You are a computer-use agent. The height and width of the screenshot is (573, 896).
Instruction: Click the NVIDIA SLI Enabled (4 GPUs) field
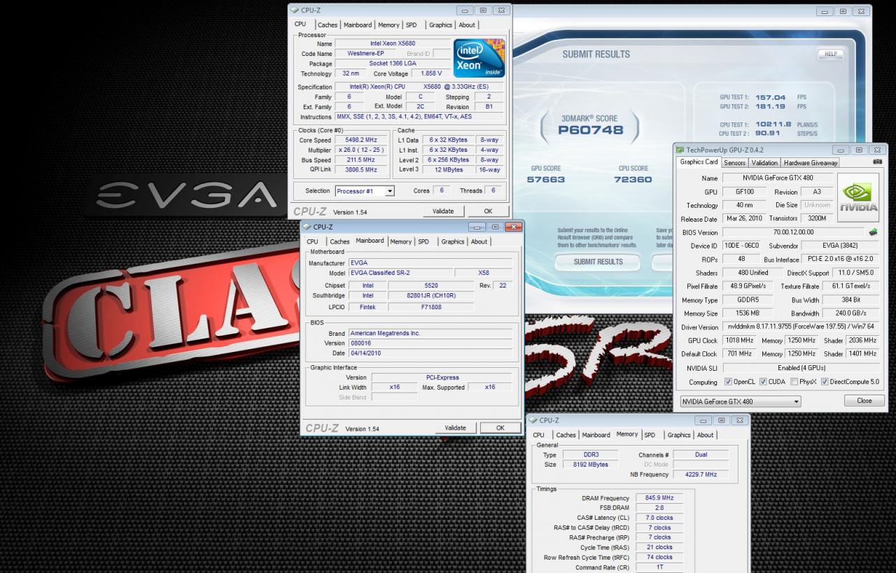[800, 367]
